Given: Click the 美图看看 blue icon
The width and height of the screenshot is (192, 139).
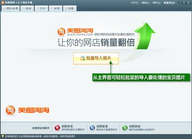Looking at the screenshot, I should click(x=92, y=128).
